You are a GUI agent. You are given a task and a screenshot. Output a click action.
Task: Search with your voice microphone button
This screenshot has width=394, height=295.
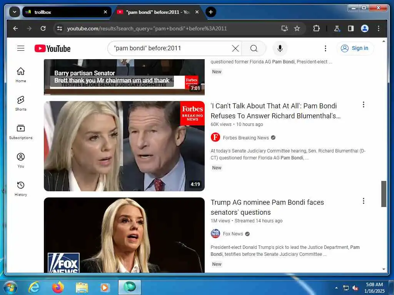[x=280, y=48]
